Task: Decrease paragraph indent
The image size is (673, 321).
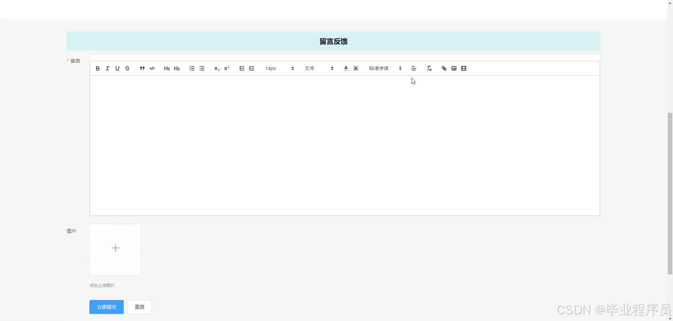Action: pos(242,68)
